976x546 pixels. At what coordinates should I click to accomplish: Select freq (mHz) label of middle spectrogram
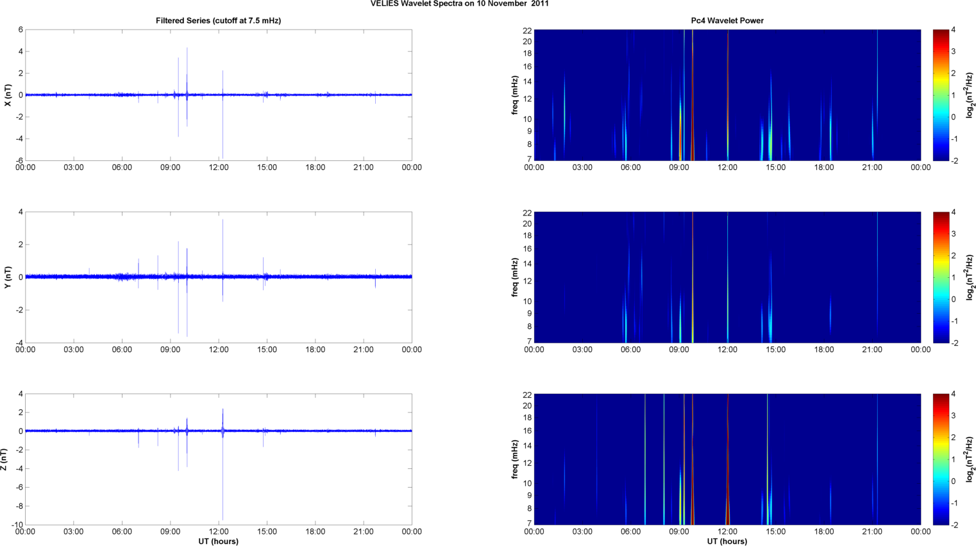[x=515, y=277]
